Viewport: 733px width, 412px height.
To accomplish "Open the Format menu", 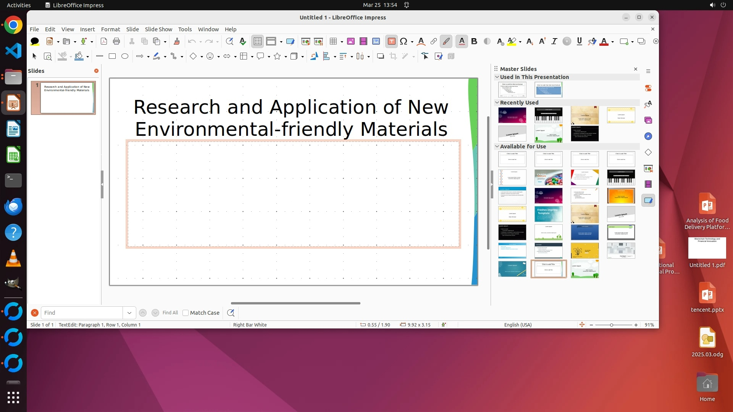I will pyautogui.click(x=110, y=29).
